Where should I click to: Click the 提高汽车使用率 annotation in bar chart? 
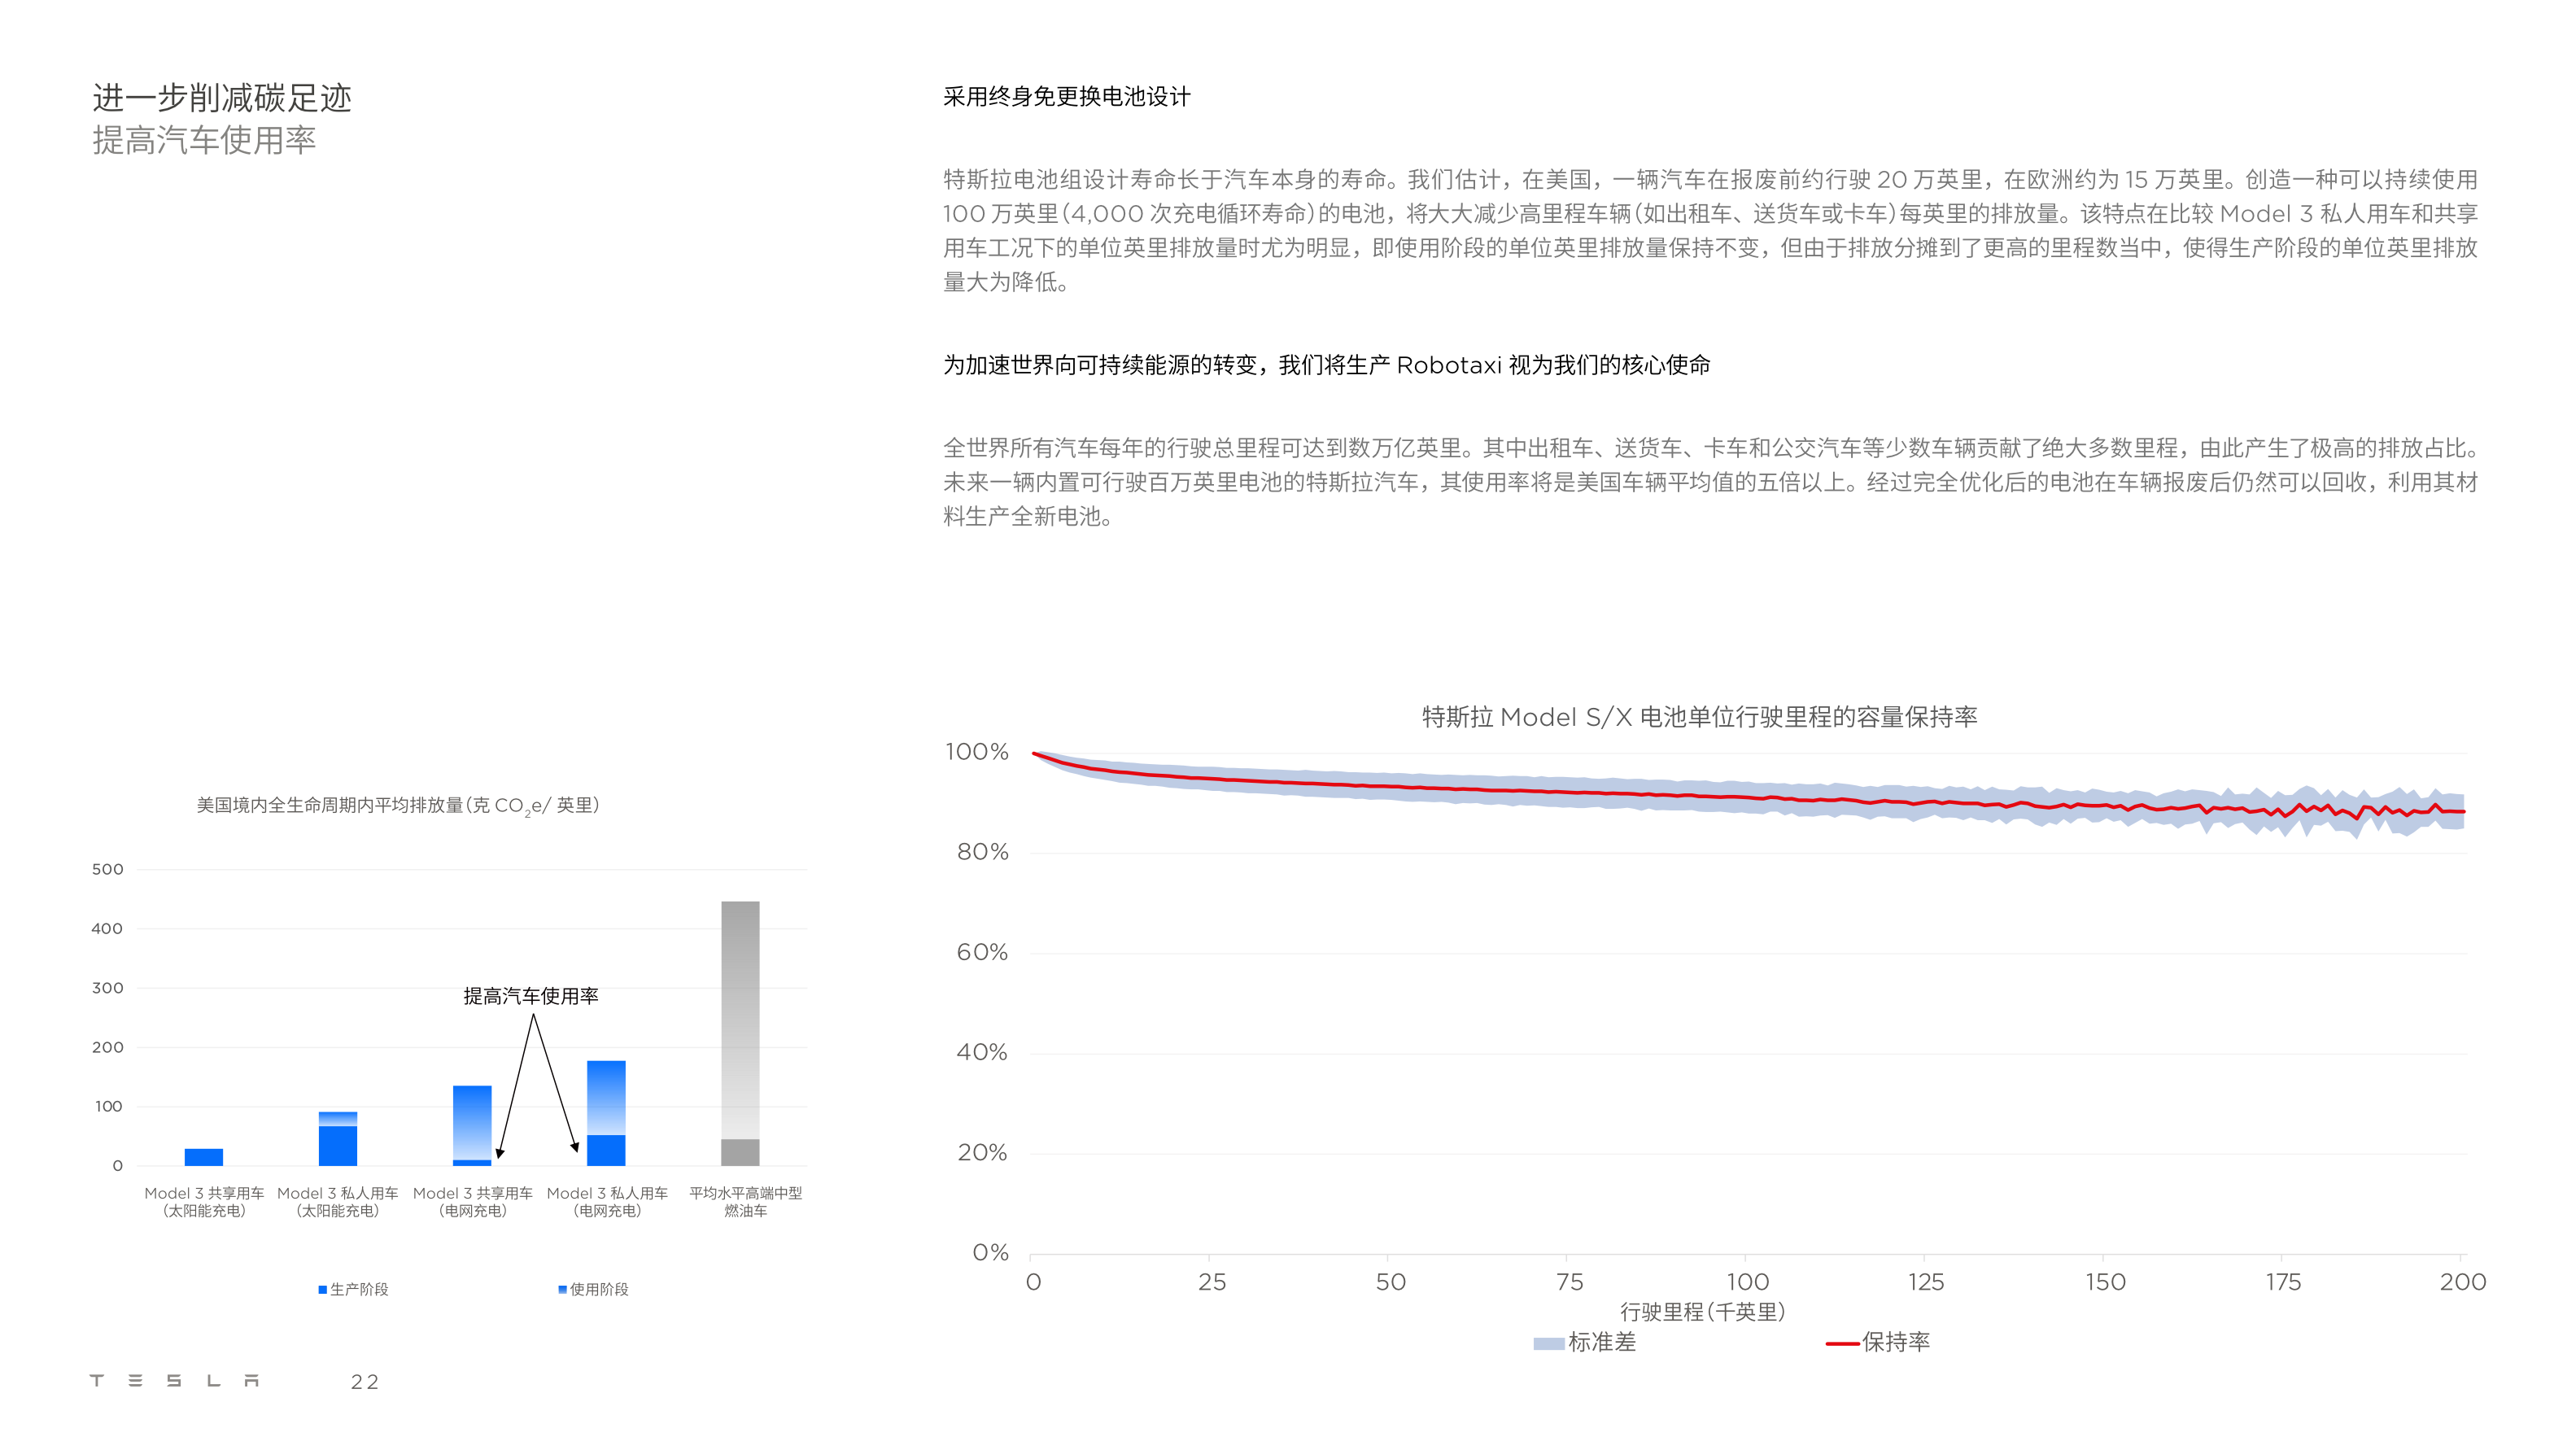click(x=531, y=996)
